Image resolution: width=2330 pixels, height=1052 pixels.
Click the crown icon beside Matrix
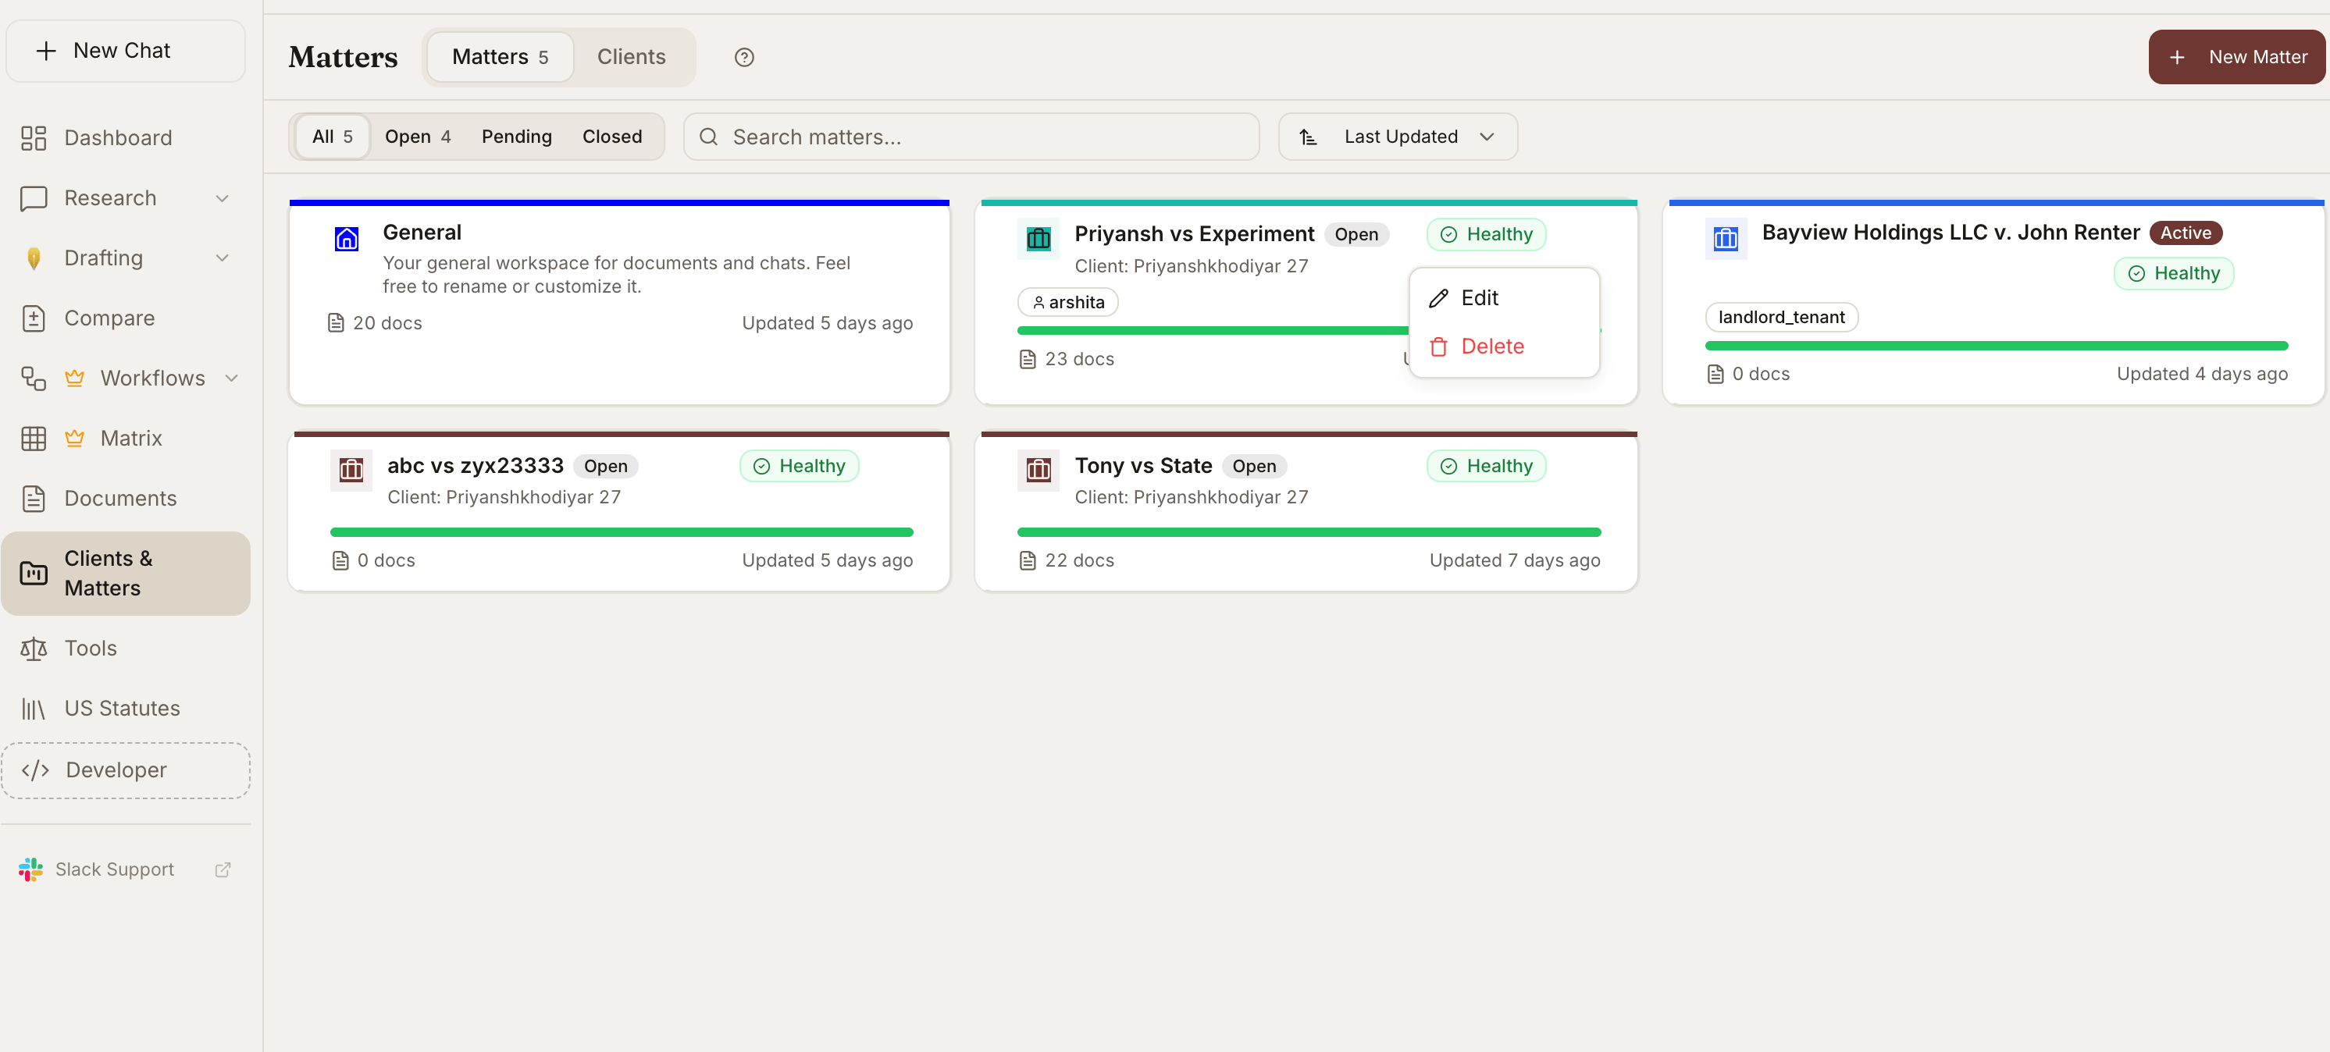tap(74, 439)
